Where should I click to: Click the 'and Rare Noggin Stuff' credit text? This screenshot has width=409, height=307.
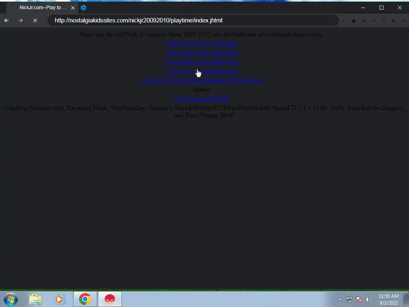click(204, 115)
